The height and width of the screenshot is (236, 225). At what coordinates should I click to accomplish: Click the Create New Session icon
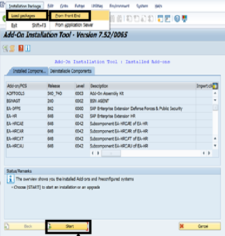click(x=160, y=18)
